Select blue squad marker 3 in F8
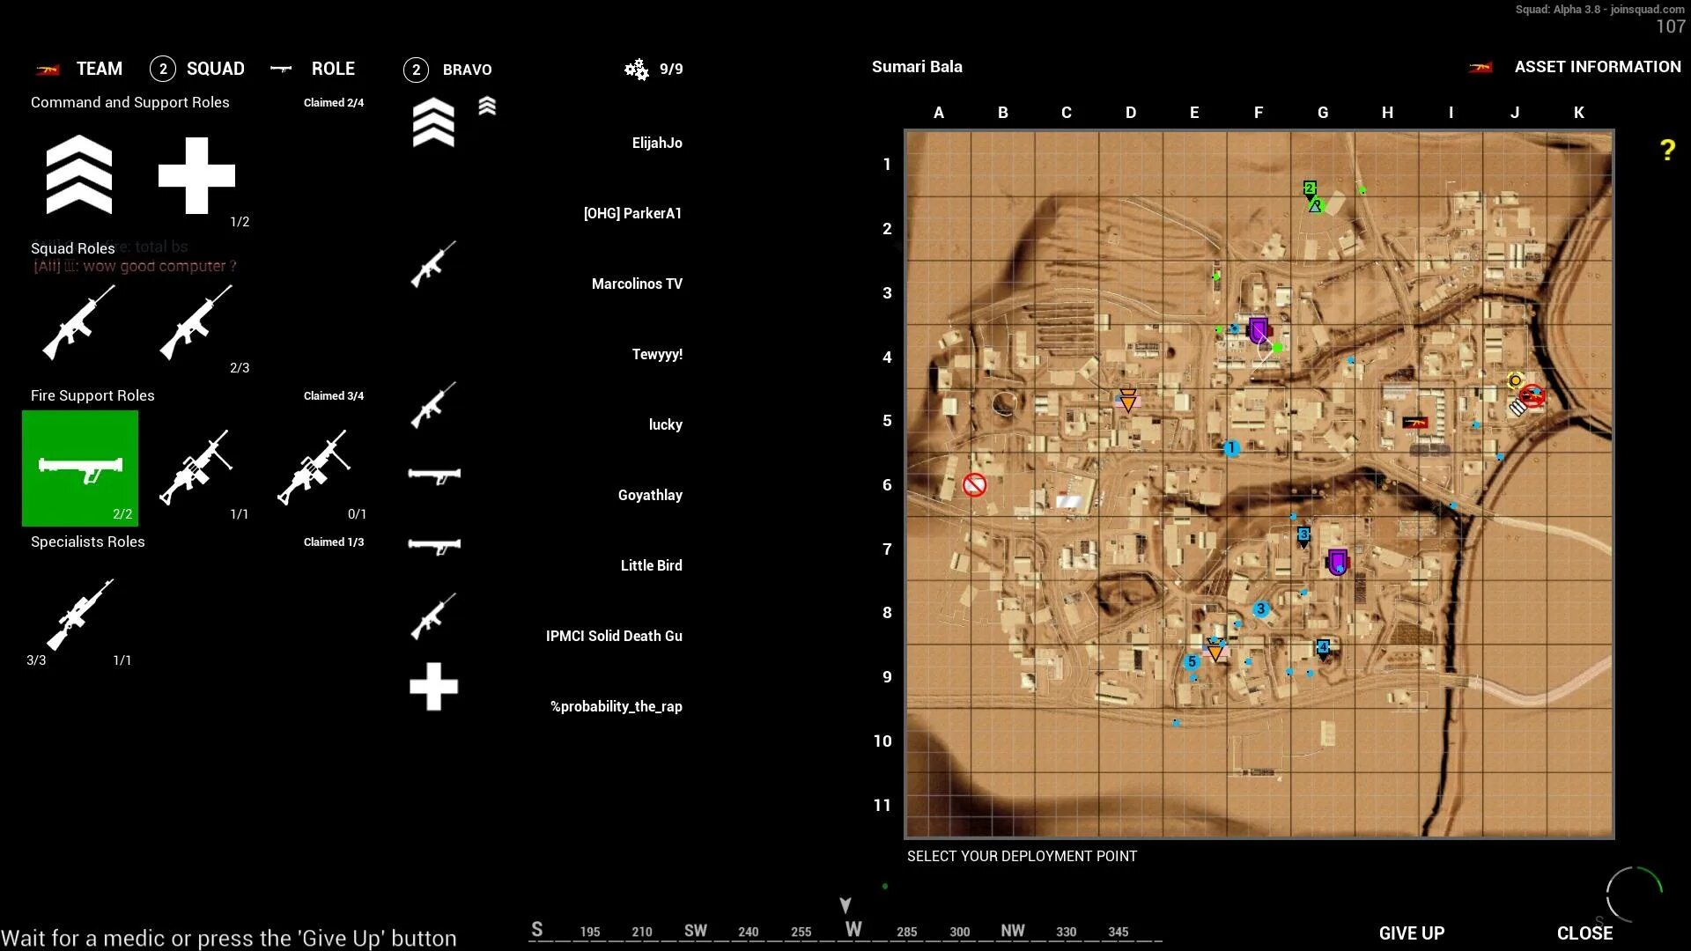The image size is (1691, 951). [1261, 609]
